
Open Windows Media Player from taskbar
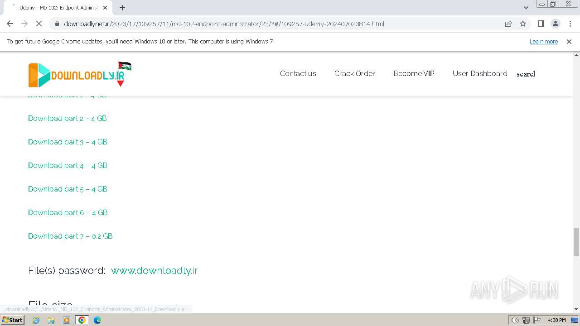pos(67,320)
